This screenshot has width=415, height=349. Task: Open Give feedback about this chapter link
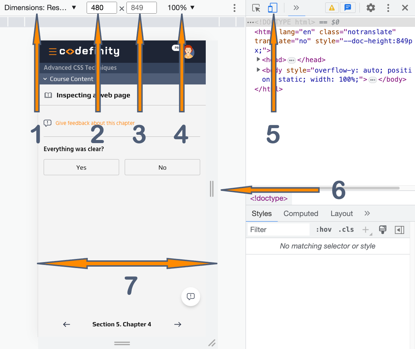click(95, 123)
